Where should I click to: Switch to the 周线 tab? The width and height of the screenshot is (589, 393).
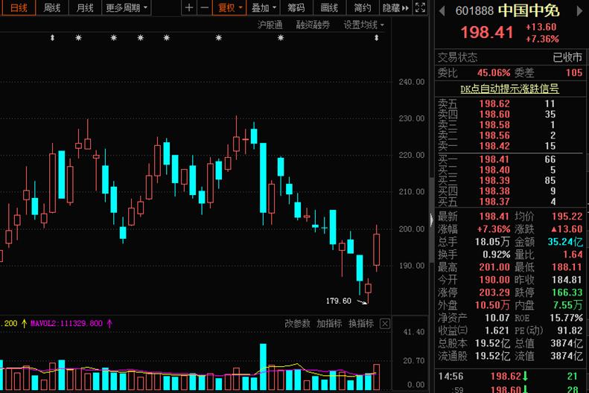click(x=51, y=7)
